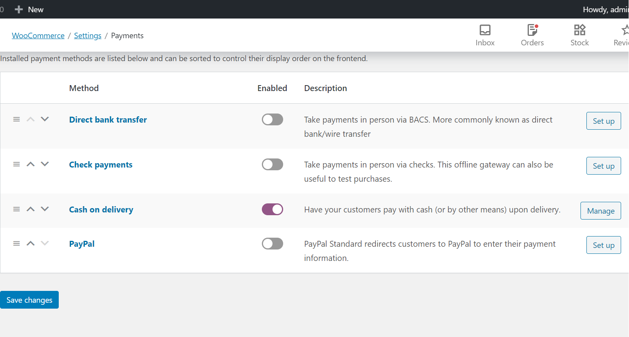The image size is (629, 337).
Task: Enable the PayPal payment toggle
Action: 272,244
